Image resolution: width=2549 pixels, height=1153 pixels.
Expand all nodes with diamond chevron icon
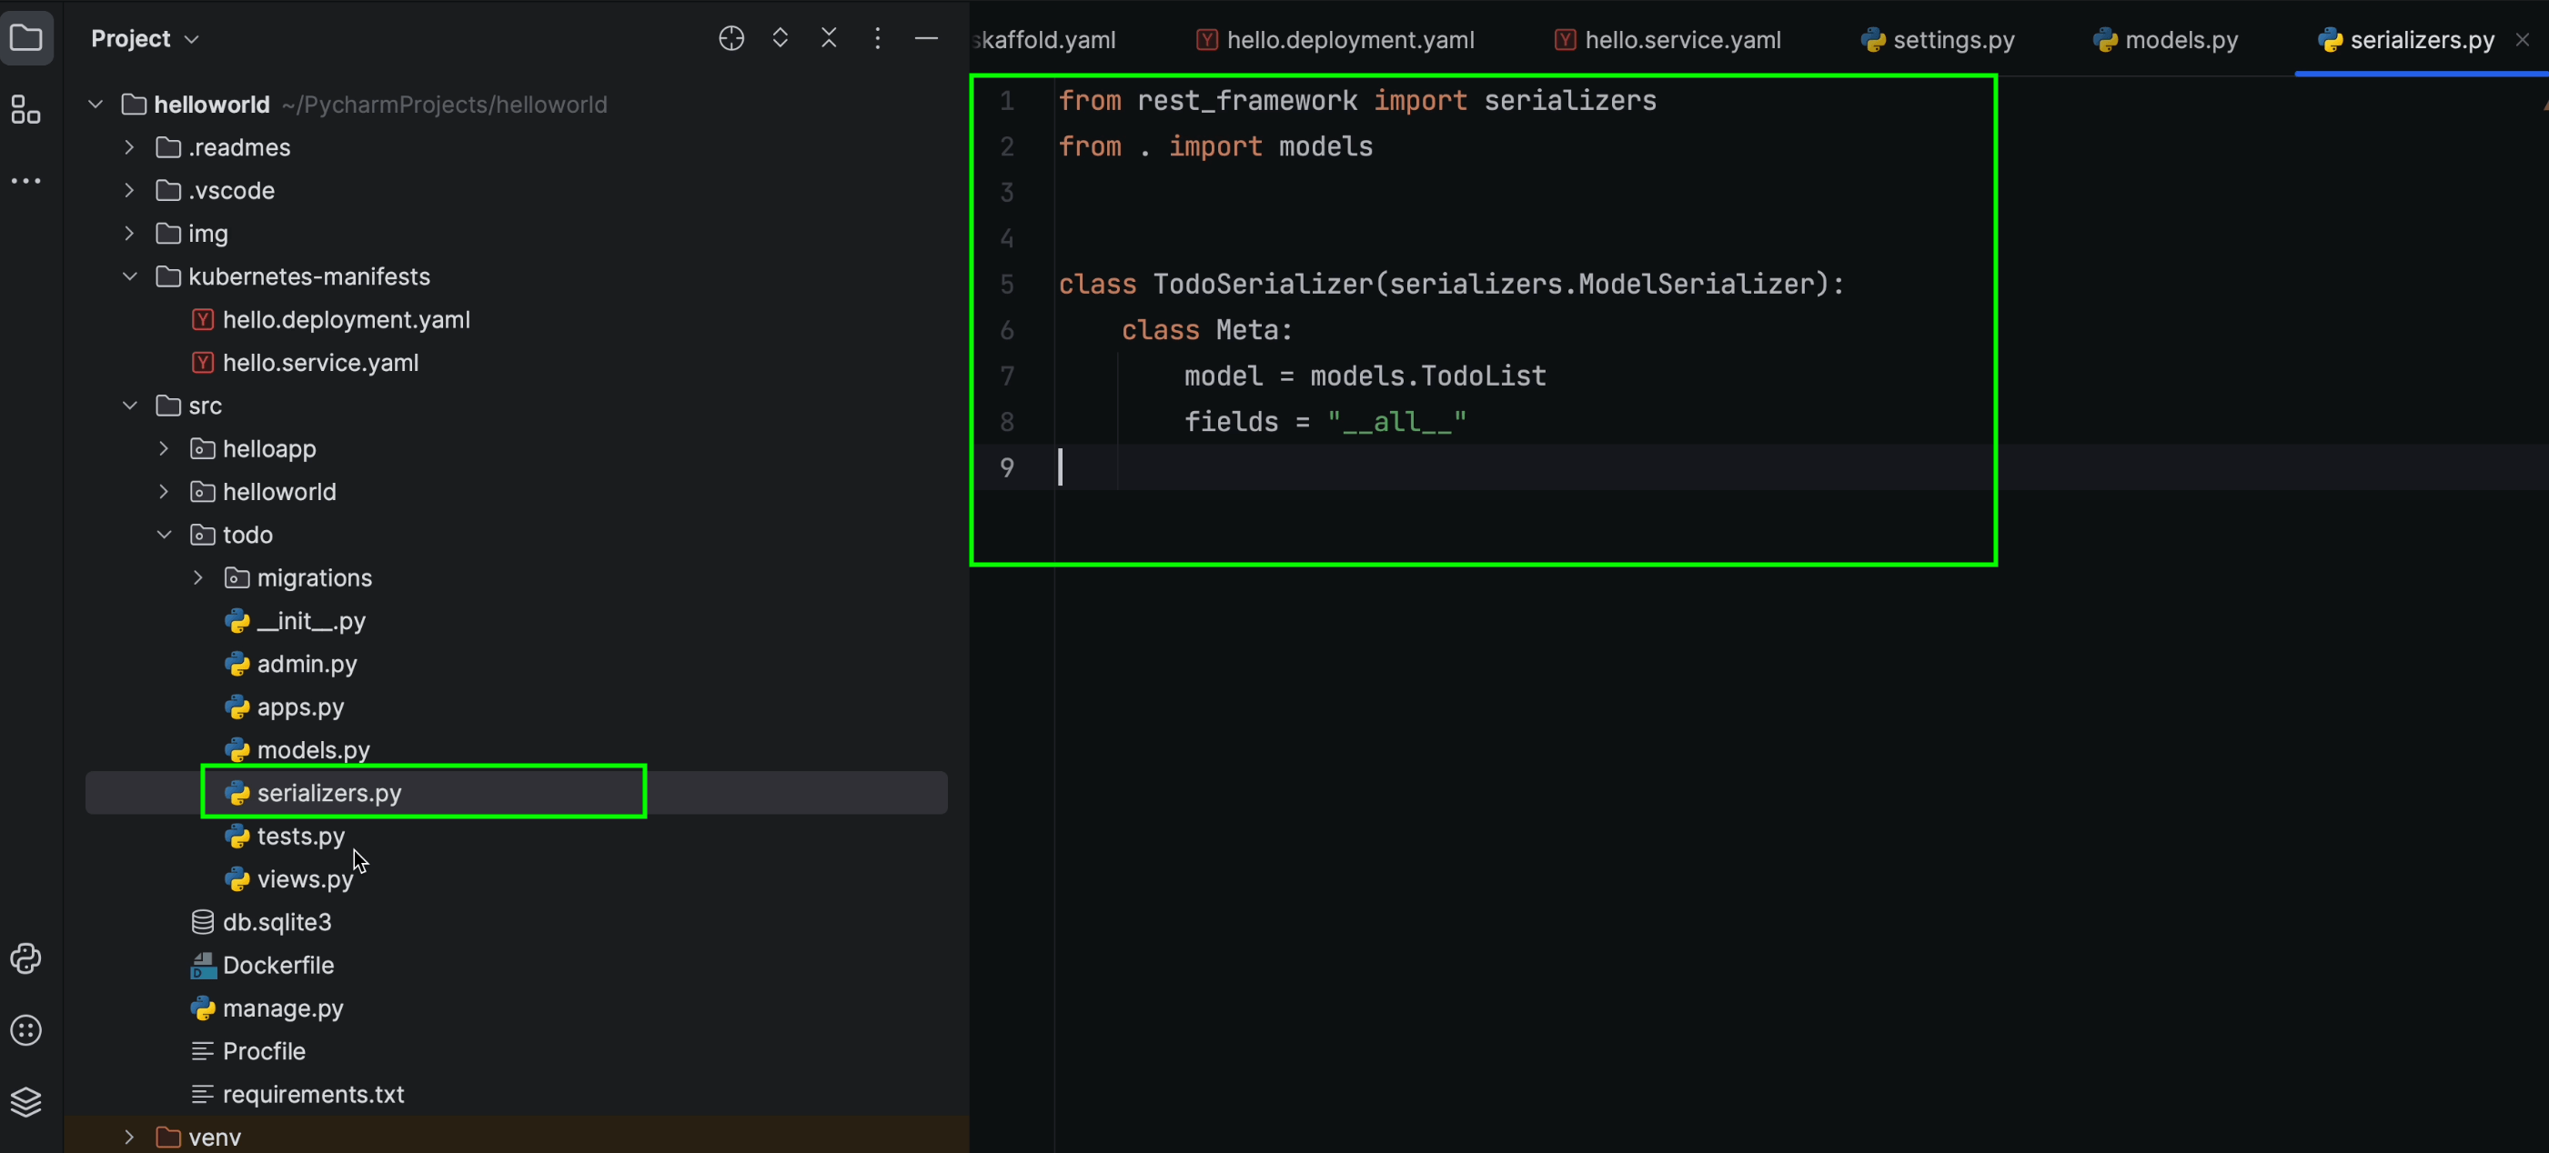pos(780,38)
